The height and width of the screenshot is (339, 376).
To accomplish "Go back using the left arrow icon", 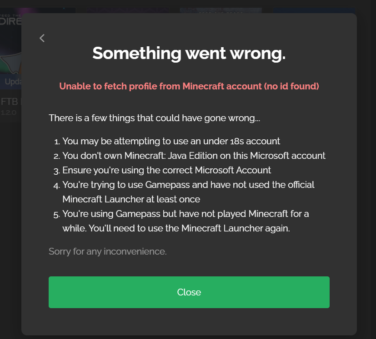I will (42, 38).
